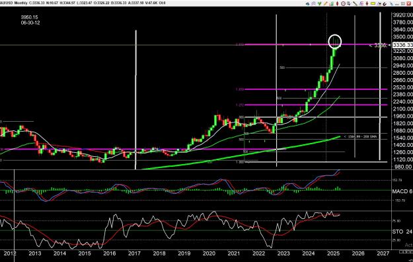Click the 2020 year label on time axis
Viewport: 413px width, 262px height.
click(209, 253)
